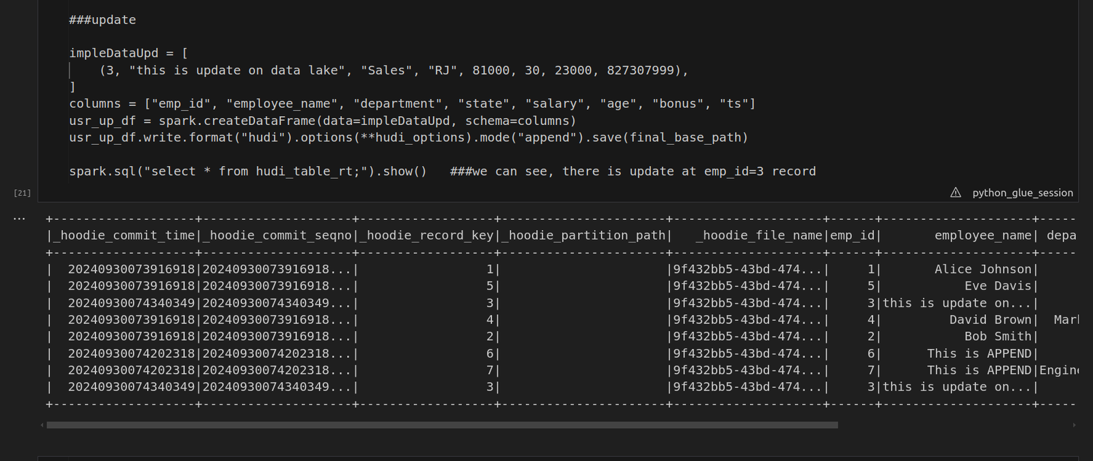Click the horizontal output scrollbar thumb
This screenshot has height=461, width=1093.
[x=441, y=425]
